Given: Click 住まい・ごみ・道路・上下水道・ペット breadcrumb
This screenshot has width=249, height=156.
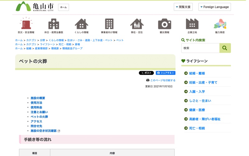Looking at the screenshot, I should 90,40.
